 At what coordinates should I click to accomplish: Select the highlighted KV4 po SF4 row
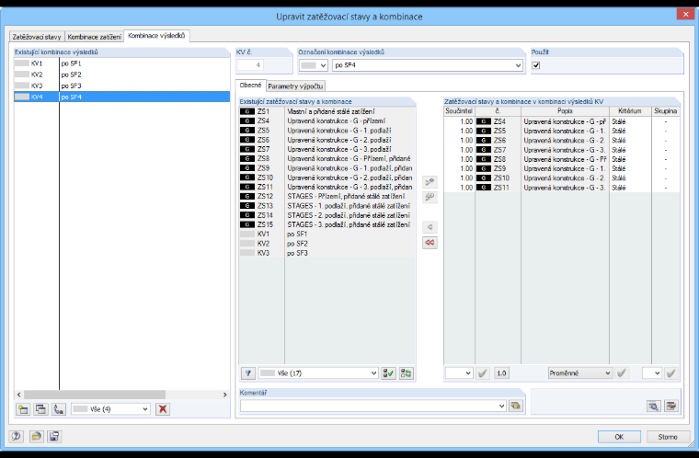click(121, 97)
